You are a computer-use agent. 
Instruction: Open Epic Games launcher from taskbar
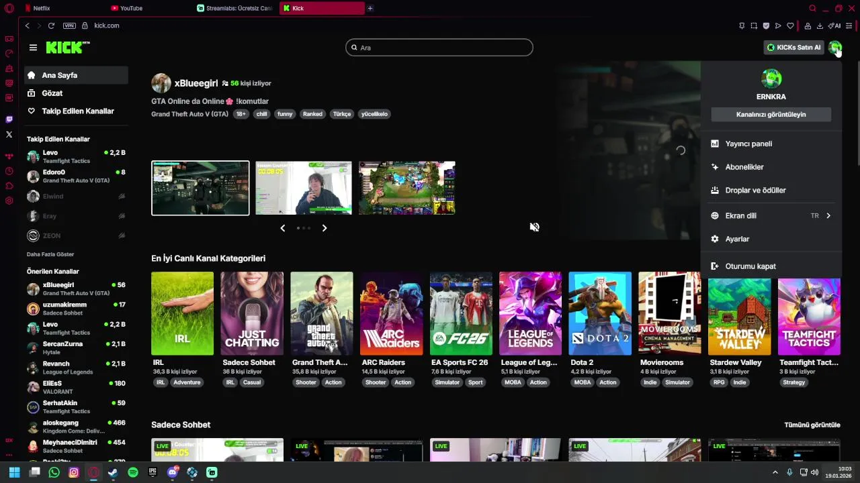tap(153, 472)
